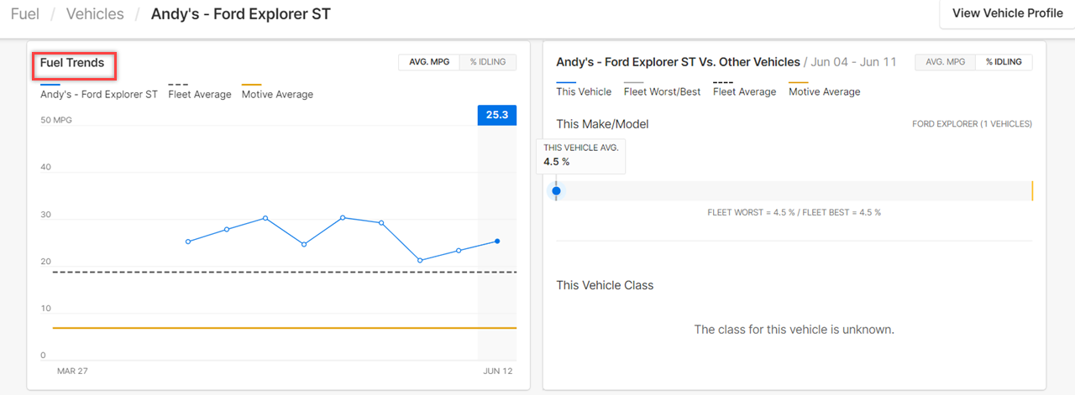1075x395 pixels.
Task: Click the 25.3 value badge
Action: [x=497, y=115]
